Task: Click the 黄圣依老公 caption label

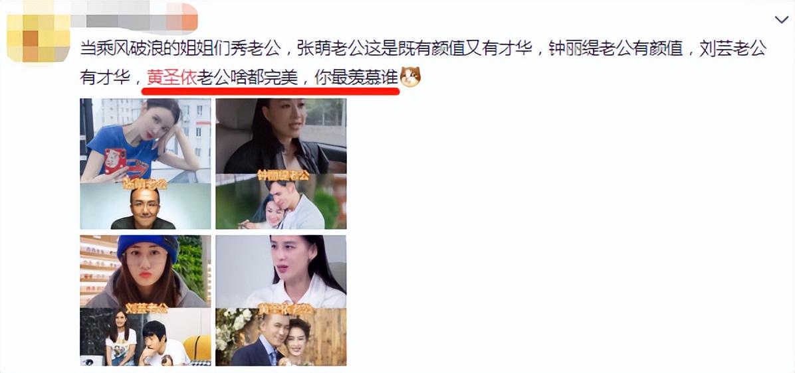Action: [x=282, y=308]
